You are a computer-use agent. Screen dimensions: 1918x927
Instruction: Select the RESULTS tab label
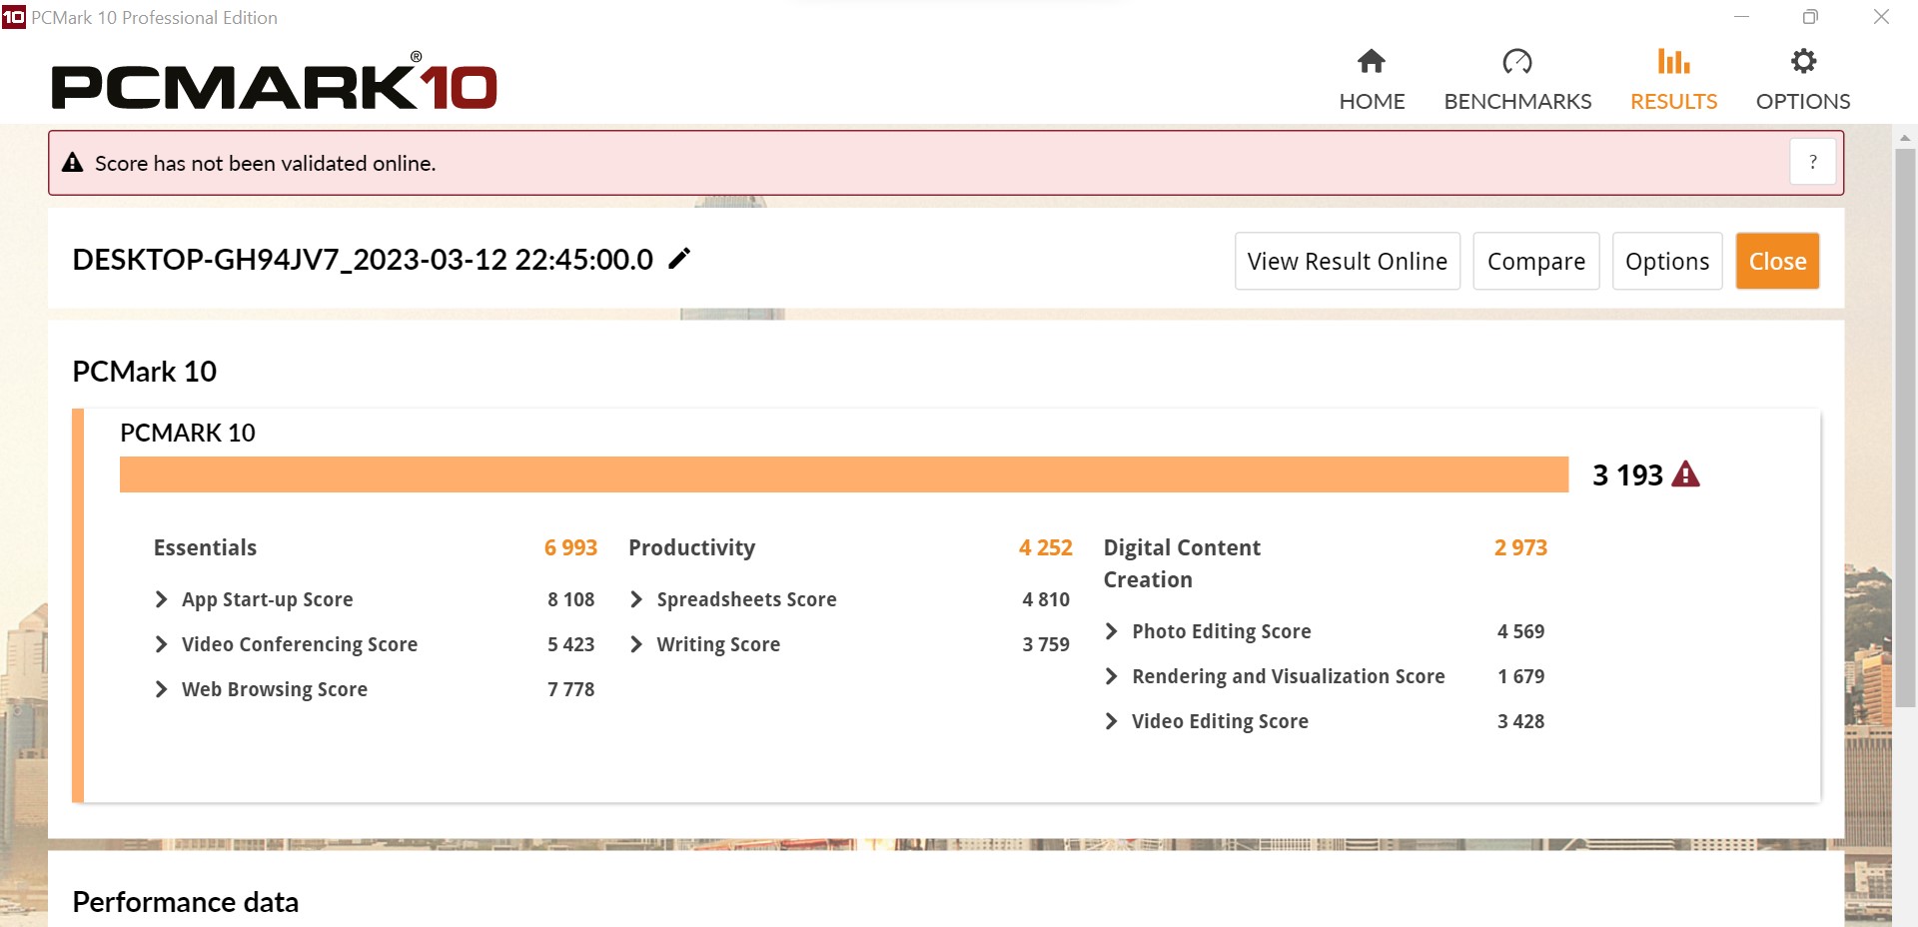tap(1673, 102)
